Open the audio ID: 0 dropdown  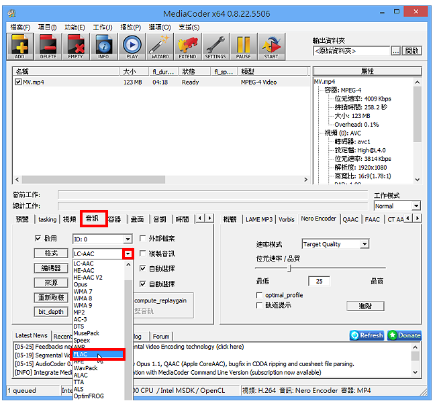click(x=128, y=239)
